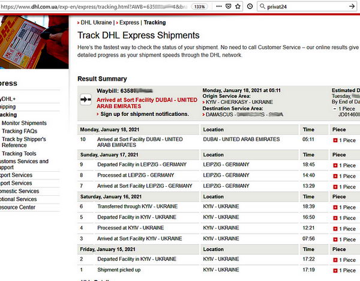Open the MyDHL+ sidebar item
The image size is (360, 281).
pos(8,99)
